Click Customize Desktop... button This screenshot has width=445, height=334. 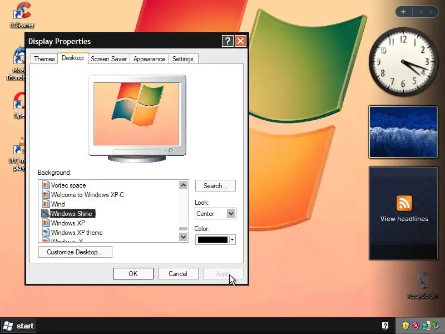(75, 252)
